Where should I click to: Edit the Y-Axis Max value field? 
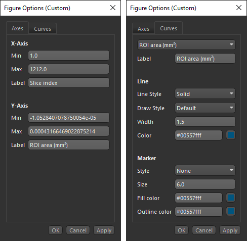click(69, 131)
